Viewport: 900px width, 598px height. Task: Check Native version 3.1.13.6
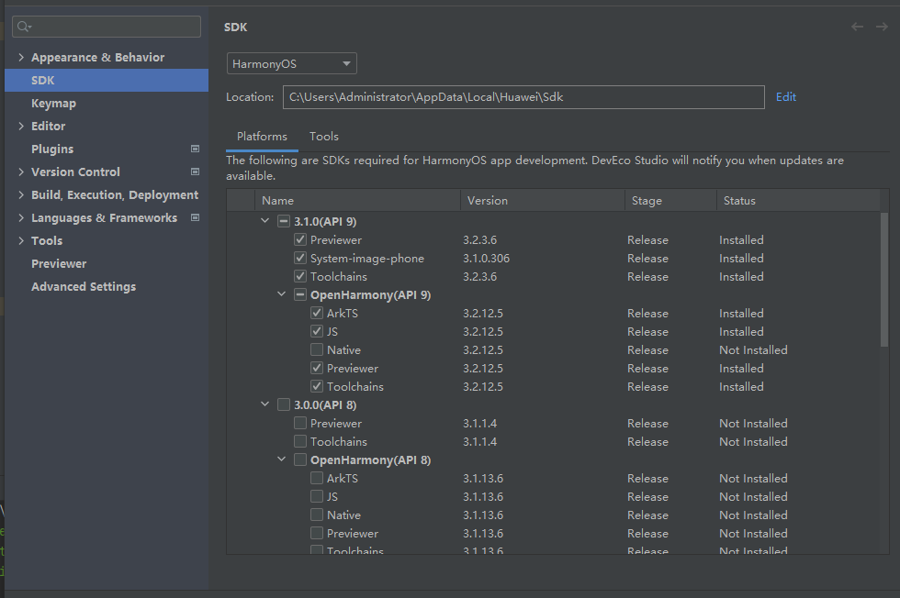(317, 515)
